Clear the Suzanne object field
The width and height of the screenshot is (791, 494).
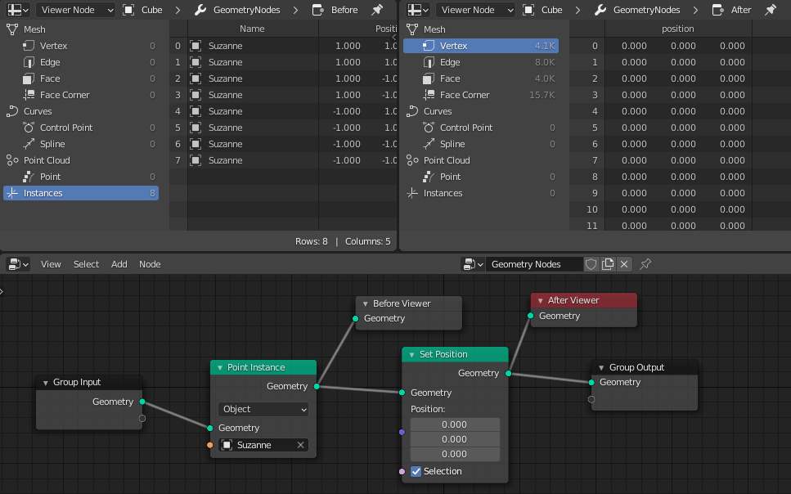tap(301, 445)
